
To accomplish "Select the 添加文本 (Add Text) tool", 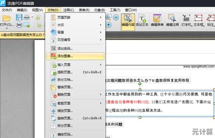I will [x=142, y=20].
